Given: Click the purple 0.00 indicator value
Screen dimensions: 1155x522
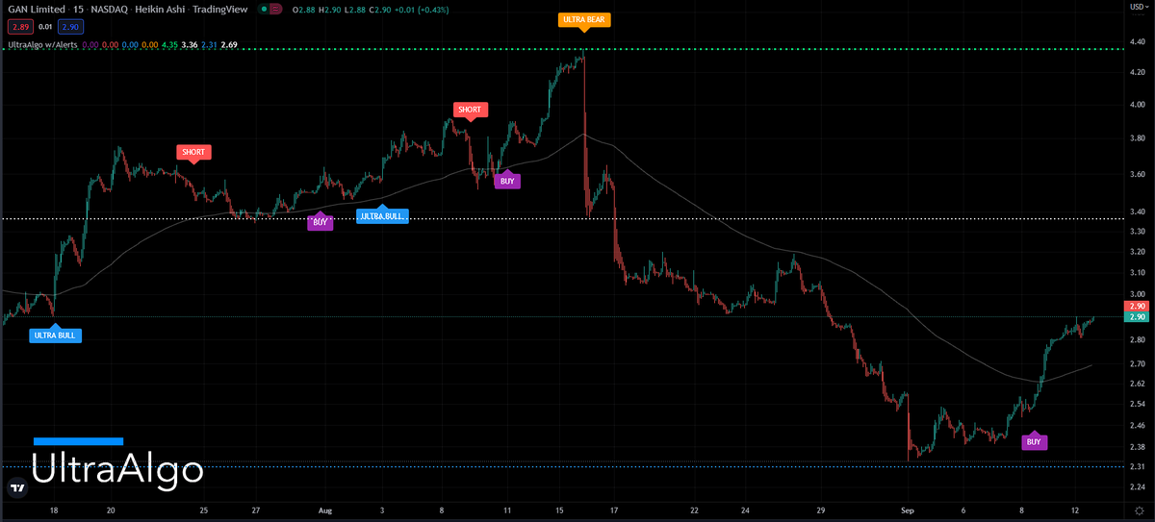Looking at the screenshot, I should coord(90,44).
